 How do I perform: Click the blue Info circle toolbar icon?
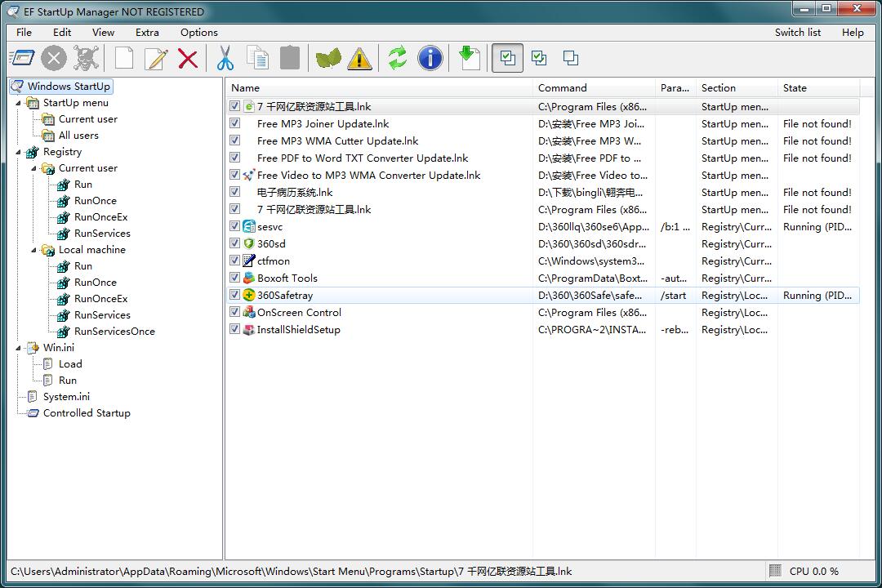pyautogui.click(x=430, y=58)
